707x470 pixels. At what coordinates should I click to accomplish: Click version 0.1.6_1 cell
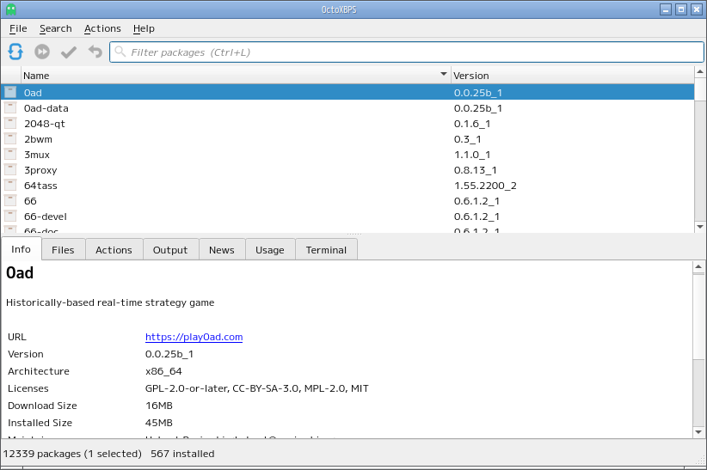coord(472,124)
